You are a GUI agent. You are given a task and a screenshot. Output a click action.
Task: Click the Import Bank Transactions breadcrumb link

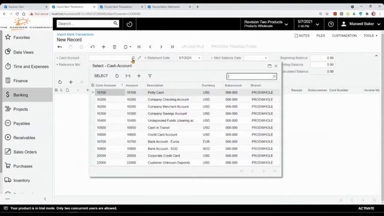click(75, 35)
